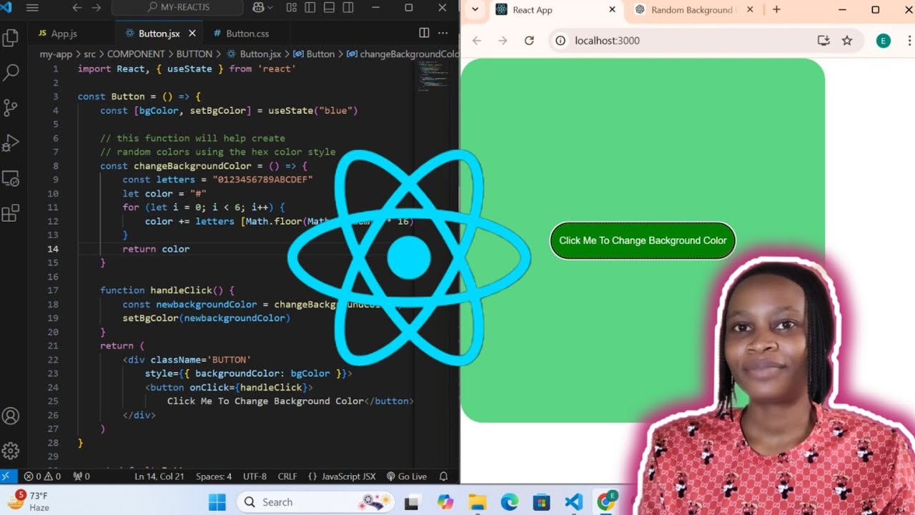Close the Random Background browser tab
The image size is (915, 515).
pyautogui.click(x=750, y=10)
